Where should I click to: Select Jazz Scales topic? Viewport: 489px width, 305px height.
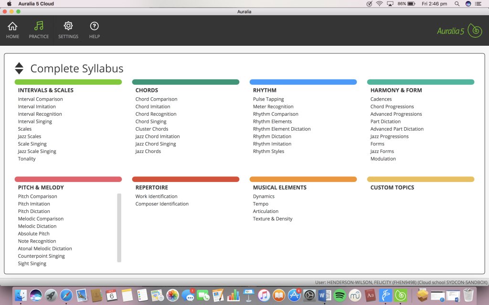29,136
